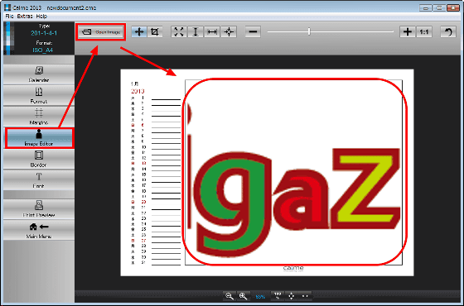This screenshot has height=306, width=464.
Task: Close the Calme 2013 window
Action: tap(453, 7)
